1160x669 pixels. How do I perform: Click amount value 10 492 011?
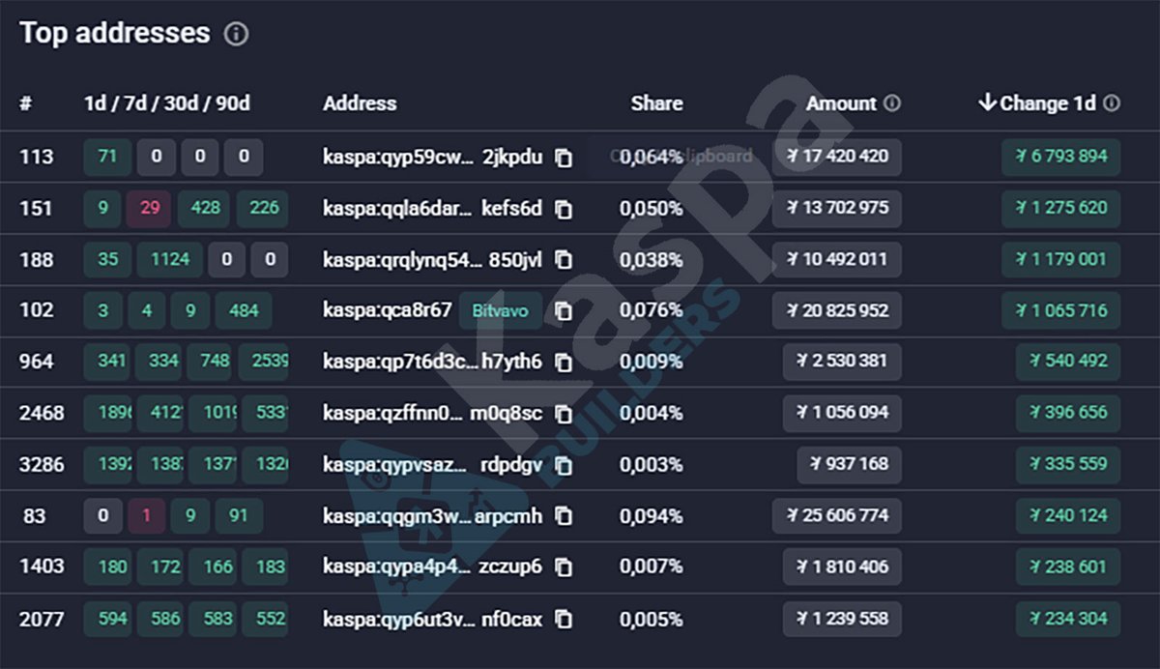point(837,259)
